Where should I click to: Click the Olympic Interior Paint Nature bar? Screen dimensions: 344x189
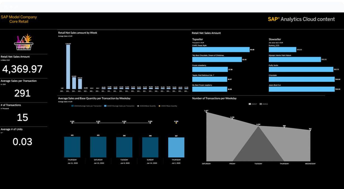coord(295,59)
